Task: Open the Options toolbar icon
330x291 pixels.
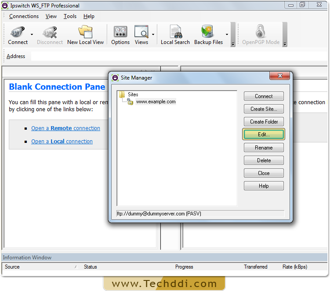Action: click(120, 35)
